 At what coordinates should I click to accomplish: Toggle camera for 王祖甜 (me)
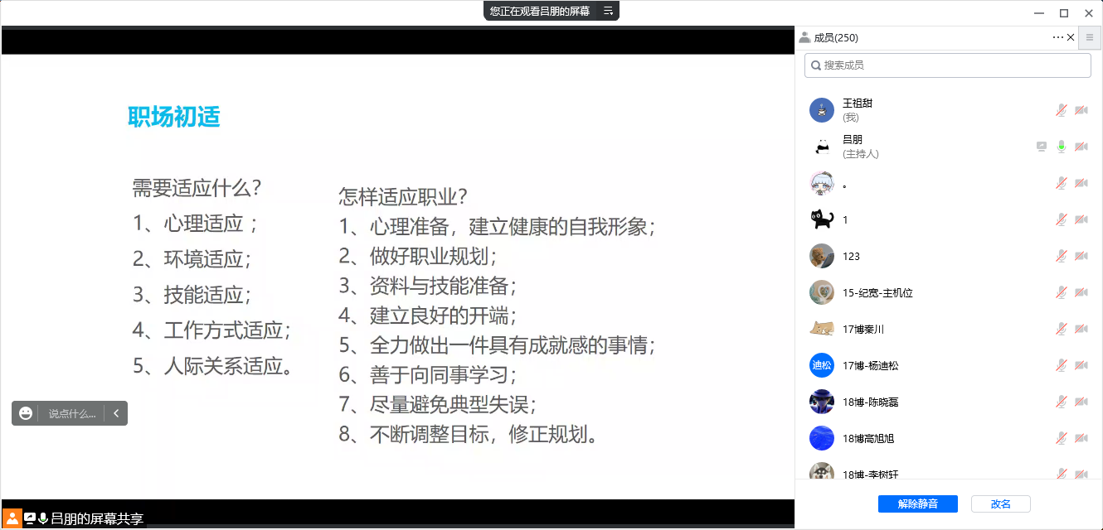[x=1081, y=110]
